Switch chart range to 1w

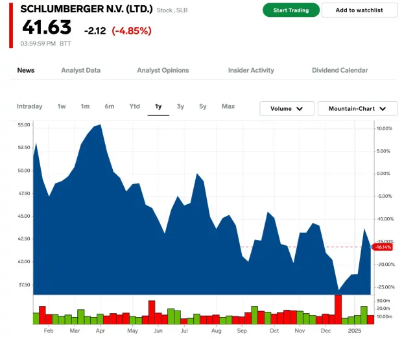point(62,106)
